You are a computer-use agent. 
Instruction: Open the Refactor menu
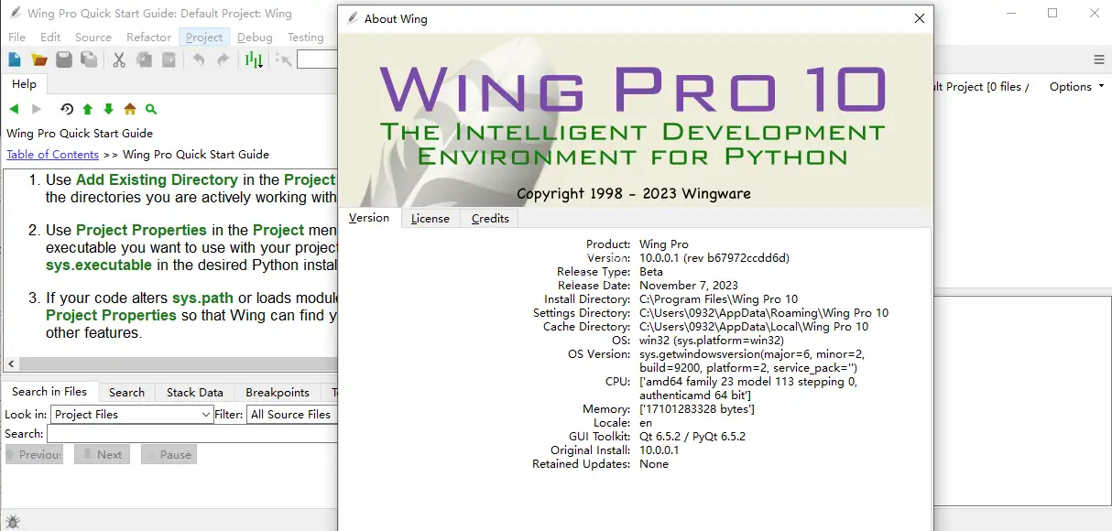148,37
